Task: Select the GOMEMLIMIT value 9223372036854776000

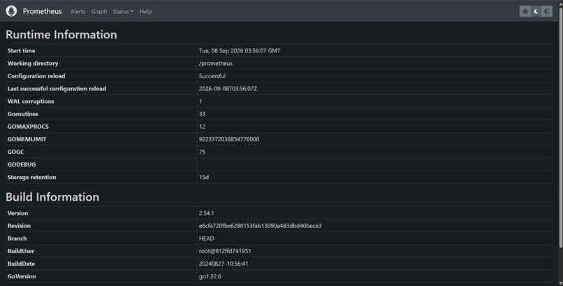Action: coord(229,139)
